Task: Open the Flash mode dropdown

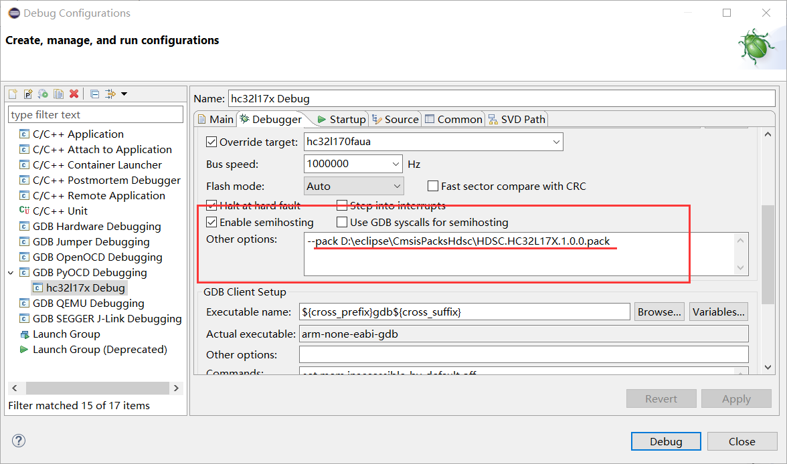Action: click(396, 185)
